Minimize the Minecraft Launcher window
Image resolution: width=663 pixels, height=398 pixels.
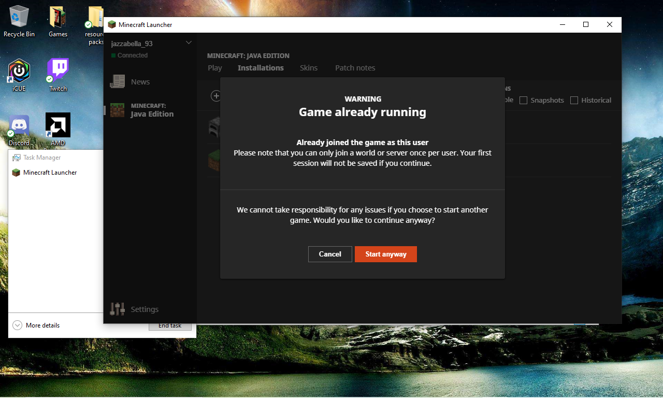point(562,24)
